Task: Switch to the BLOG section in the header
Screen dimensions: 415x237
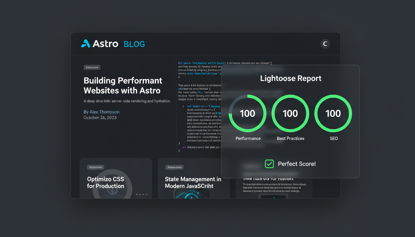Action: click(x=134, y=44)
